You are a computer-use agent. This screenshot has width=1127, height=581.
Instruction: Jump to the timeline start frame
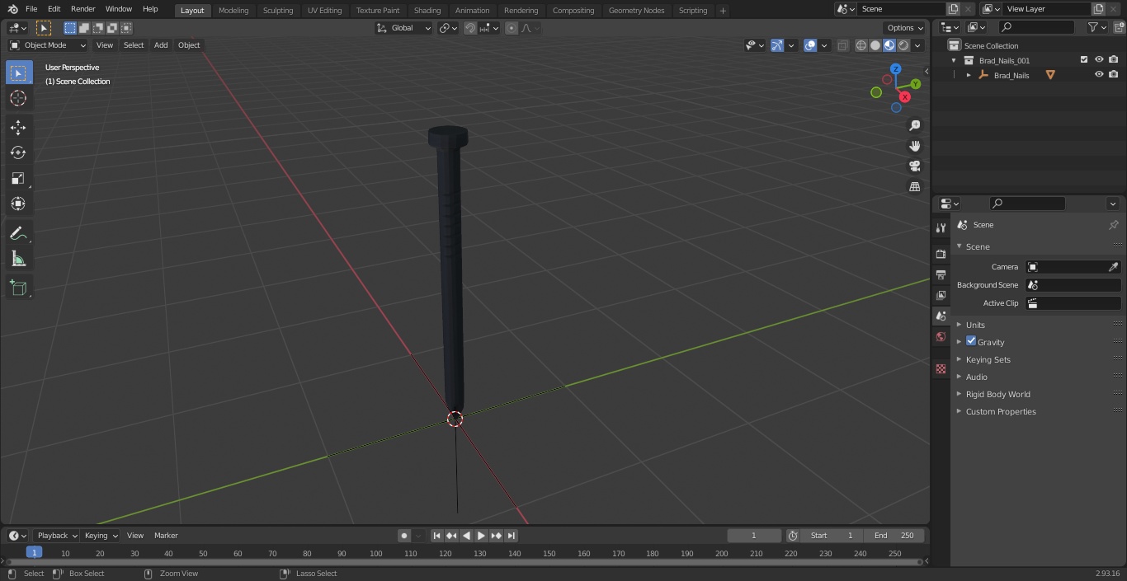click(x=436, y=536)
